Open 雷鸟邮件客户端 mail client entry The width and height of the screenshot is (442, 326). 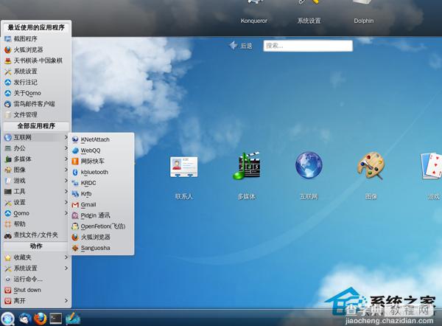click(x=36, y=104)
